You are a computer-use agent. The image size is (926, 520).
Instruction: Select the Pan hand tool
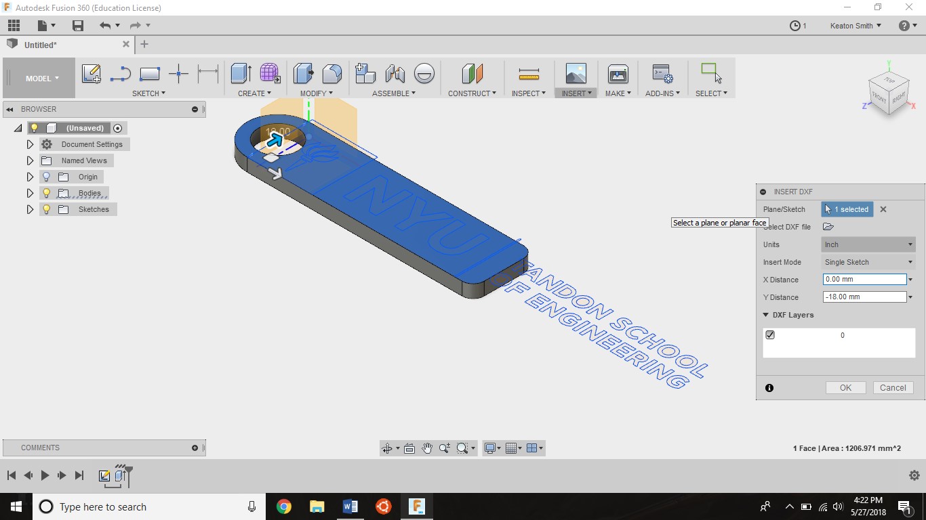click(427, 448)
